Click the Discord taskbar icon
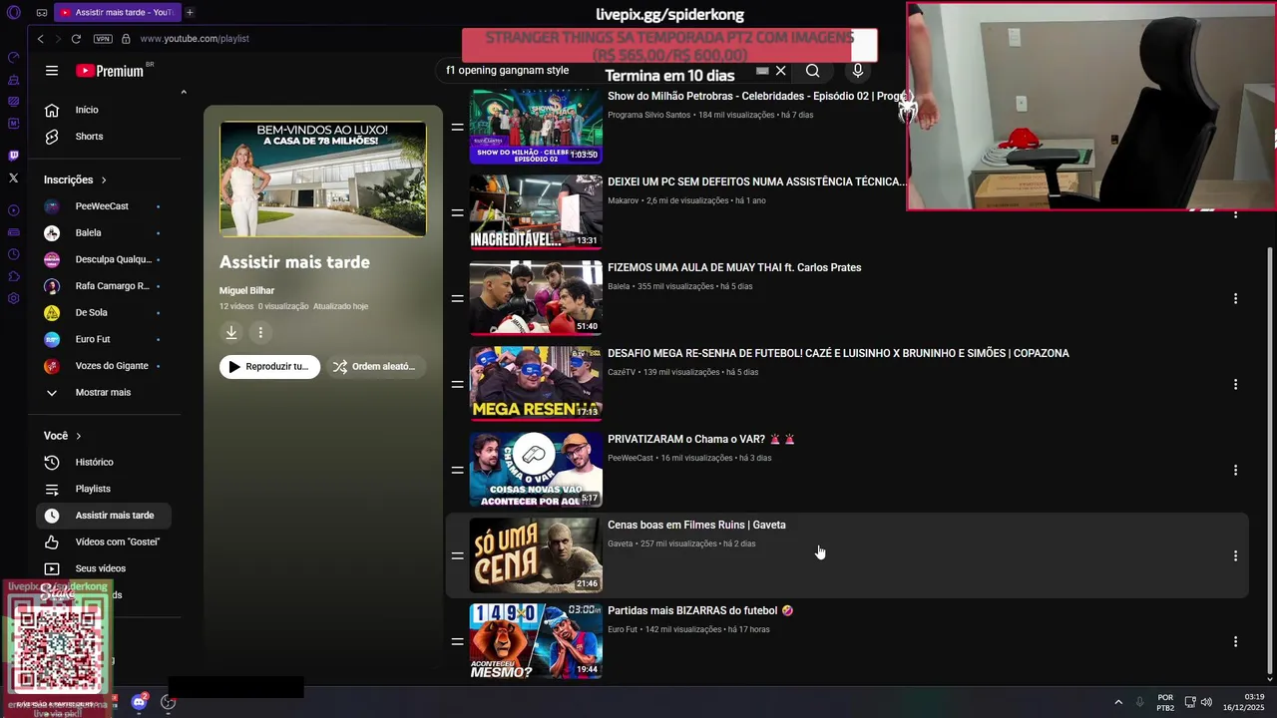Viewport: 1277px width, 718px height. (140, 702)
